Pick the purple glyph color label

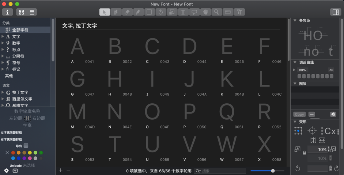click(x=24, y=158)
